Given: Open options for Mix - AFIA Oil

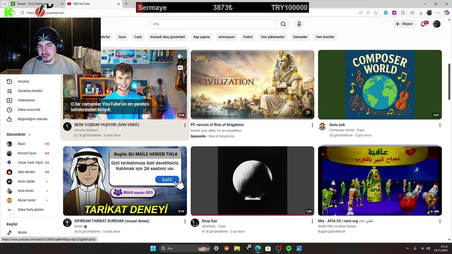Looking at the screenshot, I should tap(440, 221).
